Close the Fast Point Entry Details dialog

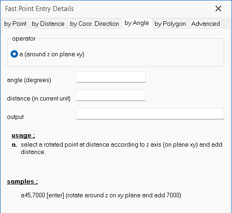click(x=218, y=9)
